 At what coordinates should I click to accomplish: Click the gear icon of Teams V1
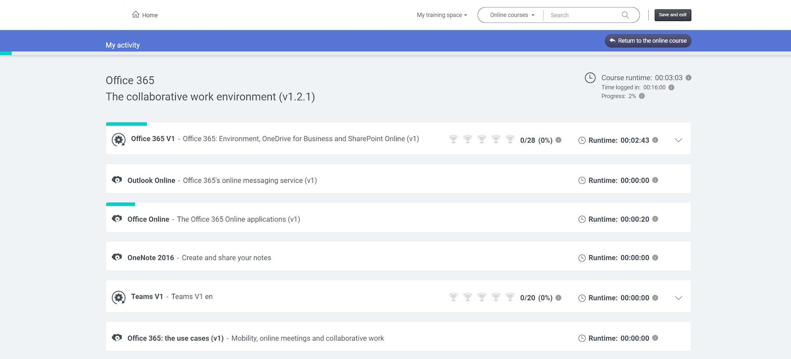point(119,297)
